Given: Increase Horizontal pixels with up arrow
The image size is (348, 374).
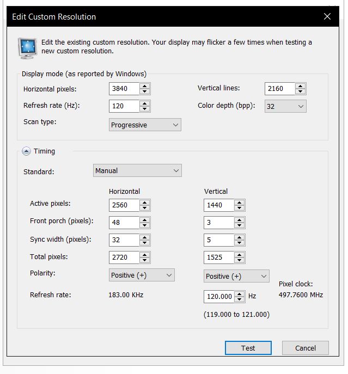Looking at the screenshot, I should click(145, 86).
